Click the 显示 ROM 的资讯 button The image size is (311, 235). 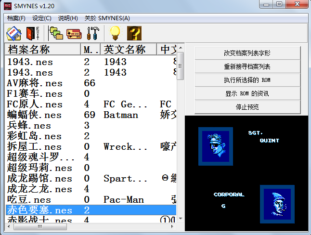point(247,93)
